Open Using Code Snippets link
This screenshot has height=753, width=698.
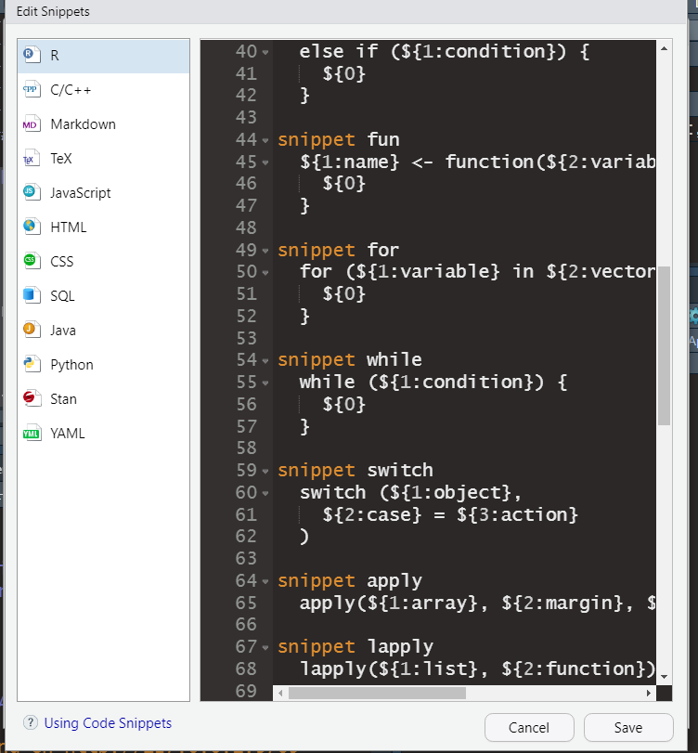coord(108,722)
